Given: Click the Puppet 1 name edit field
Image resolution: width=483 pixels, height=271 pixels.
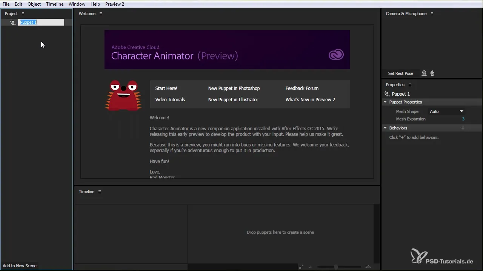Looking at the screenshot, I should pos(41,22).
